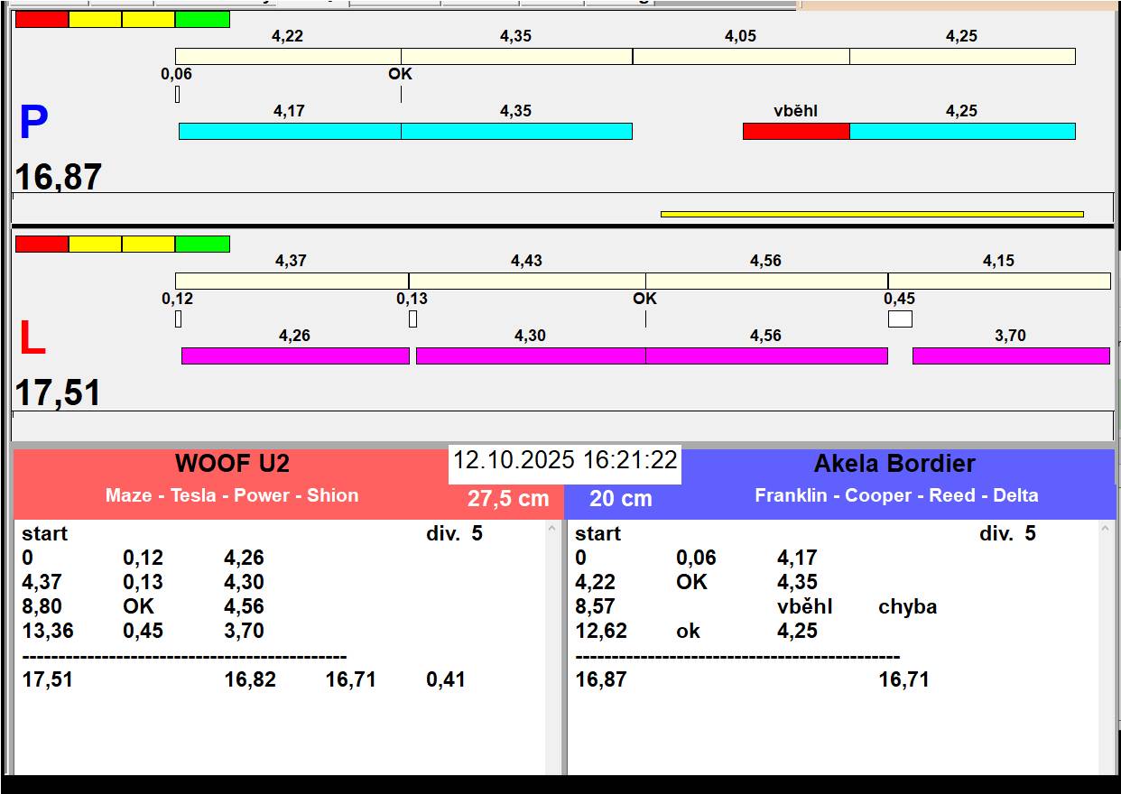Screen dimensions: 1121x794
Task: Click the 8,80 row time in WOOF U2 results
Action: tap(42, 606)
